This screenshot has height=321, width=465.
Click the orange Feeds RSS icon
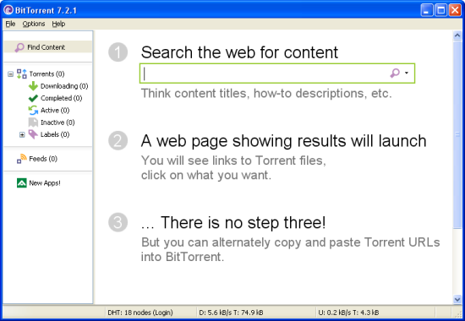(x=22, y=159)
